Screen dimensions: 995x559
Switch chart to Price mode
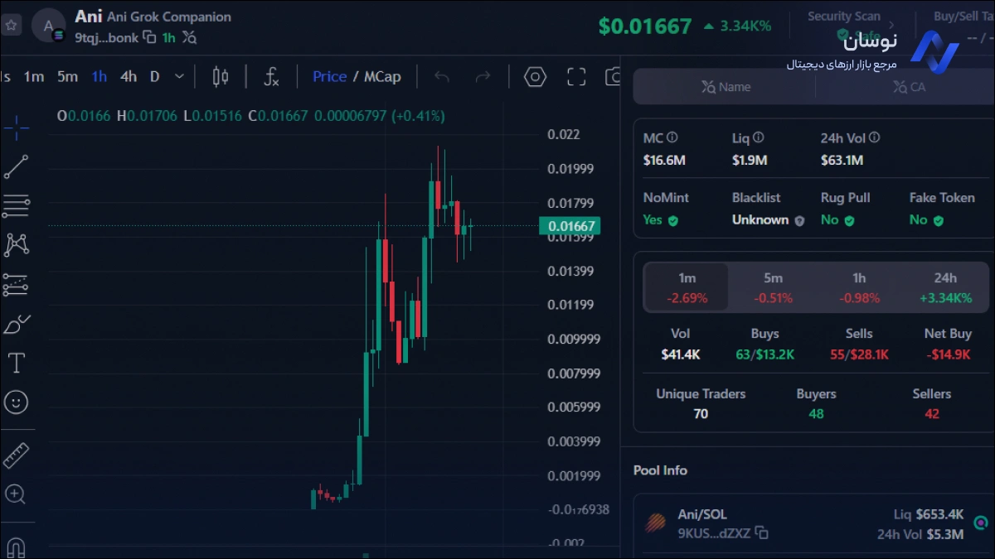point(329,77)
